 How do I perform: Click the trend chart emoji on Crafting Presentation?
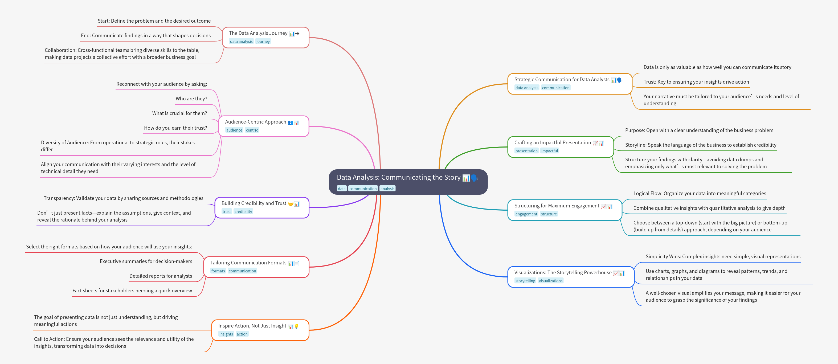point(595,143)
